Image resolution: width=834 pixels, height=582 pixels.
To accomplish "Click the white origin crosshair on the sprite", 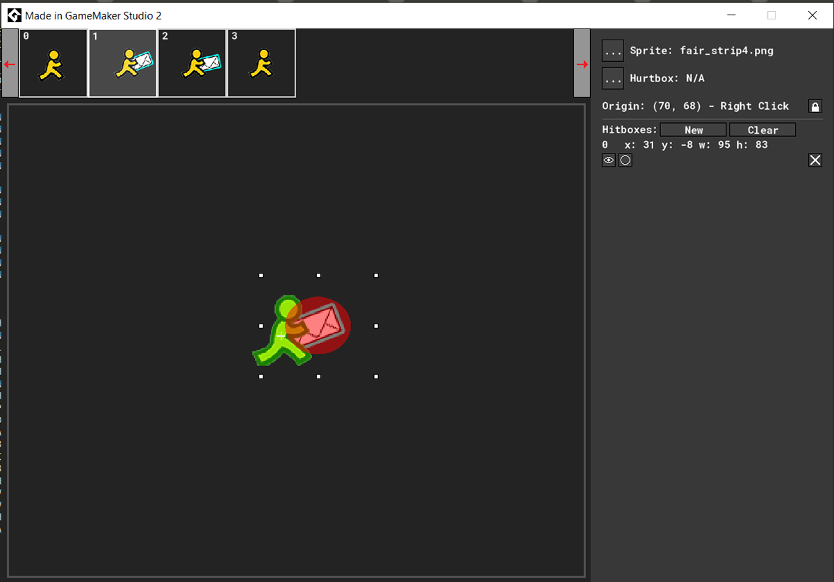I will point(281,335).
